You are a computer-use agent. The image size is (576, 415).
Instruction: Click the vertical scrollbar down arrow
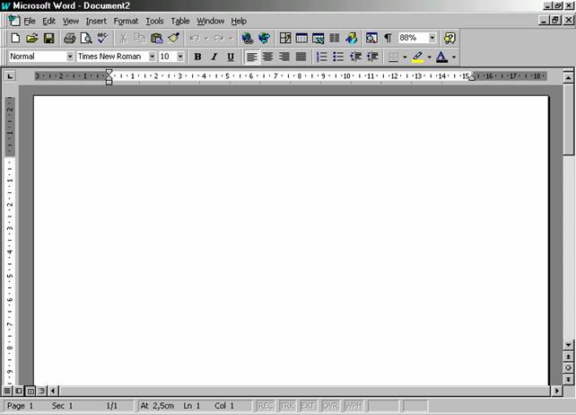569,345
